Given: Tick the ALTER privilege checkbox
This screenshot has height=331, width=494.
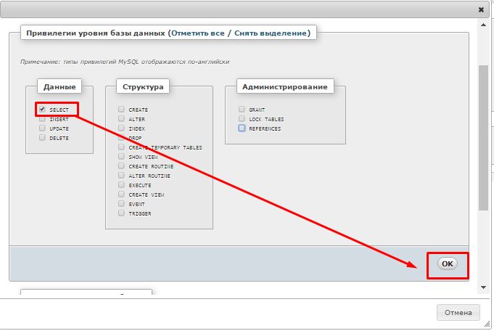Looking at the screenshot, I should coord(121,119).
